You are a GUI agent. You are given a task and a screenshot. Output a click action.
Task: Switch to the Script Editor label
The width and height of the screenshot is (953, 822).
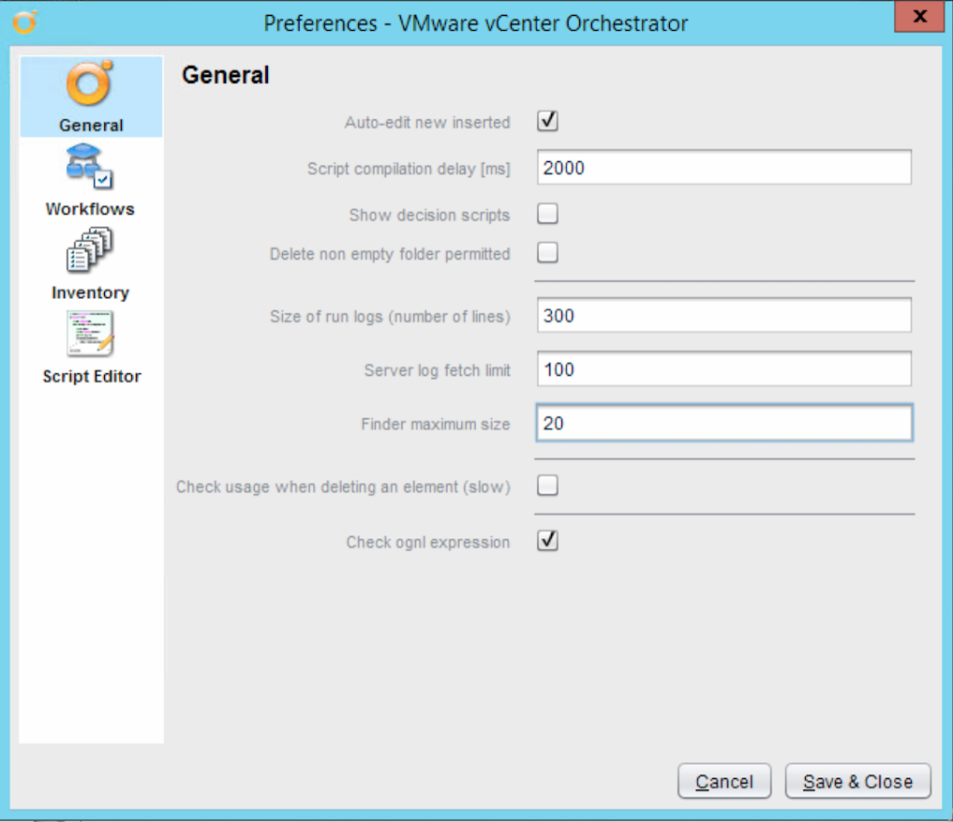coord(92,377)
